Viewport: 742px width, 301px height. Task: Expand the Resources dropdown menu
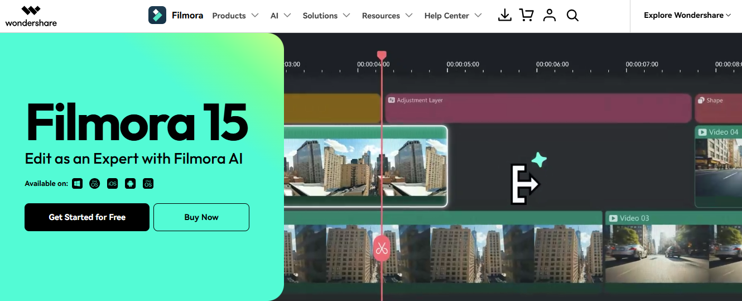(387, 16)
